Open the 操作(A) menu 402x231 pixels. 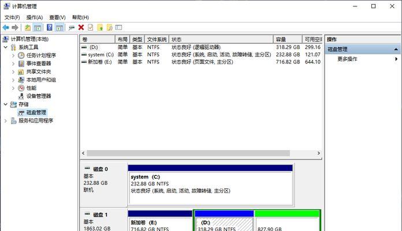(x=35, y=17)
